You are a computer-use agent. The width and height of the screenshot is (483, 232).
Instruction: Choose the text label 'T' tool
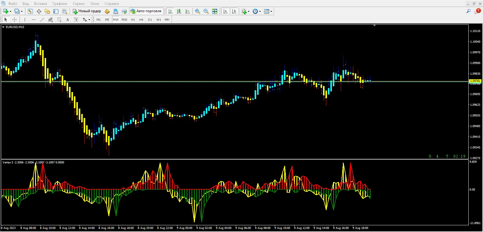76,20
